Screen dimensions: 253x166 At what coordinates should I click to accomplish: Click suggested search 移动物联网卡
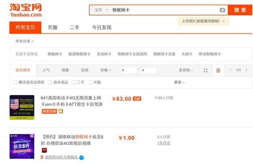pos(210,54)
